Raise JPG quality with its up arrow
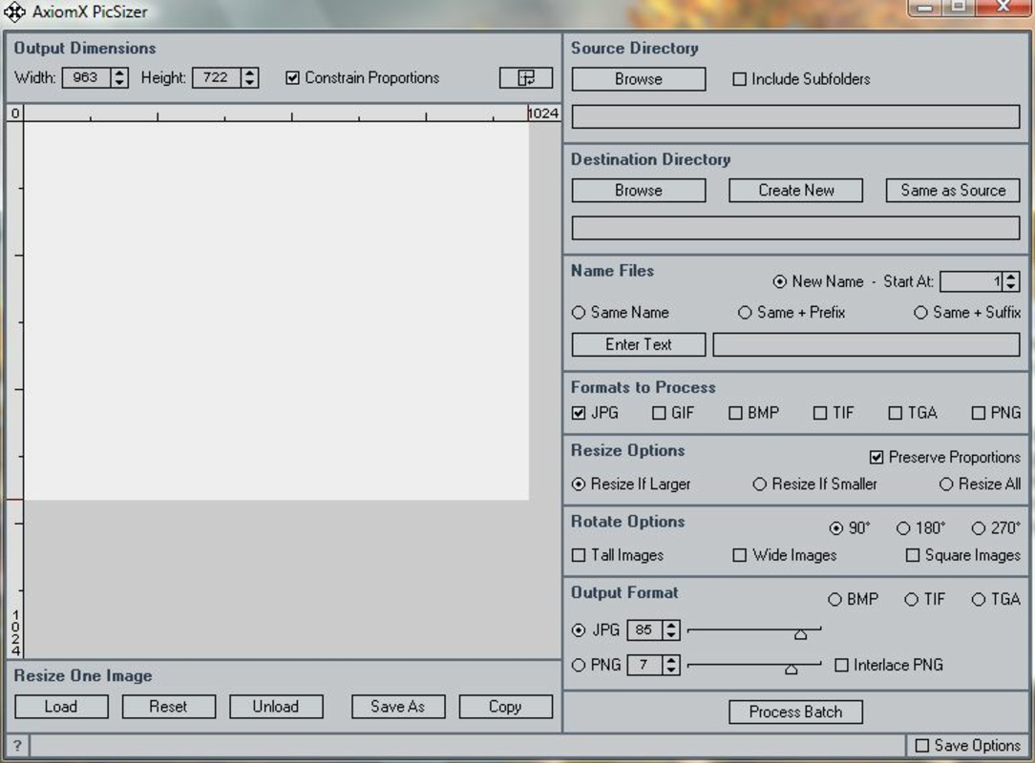This screenshot has height=763, width=1035. (x=670, y=626)
